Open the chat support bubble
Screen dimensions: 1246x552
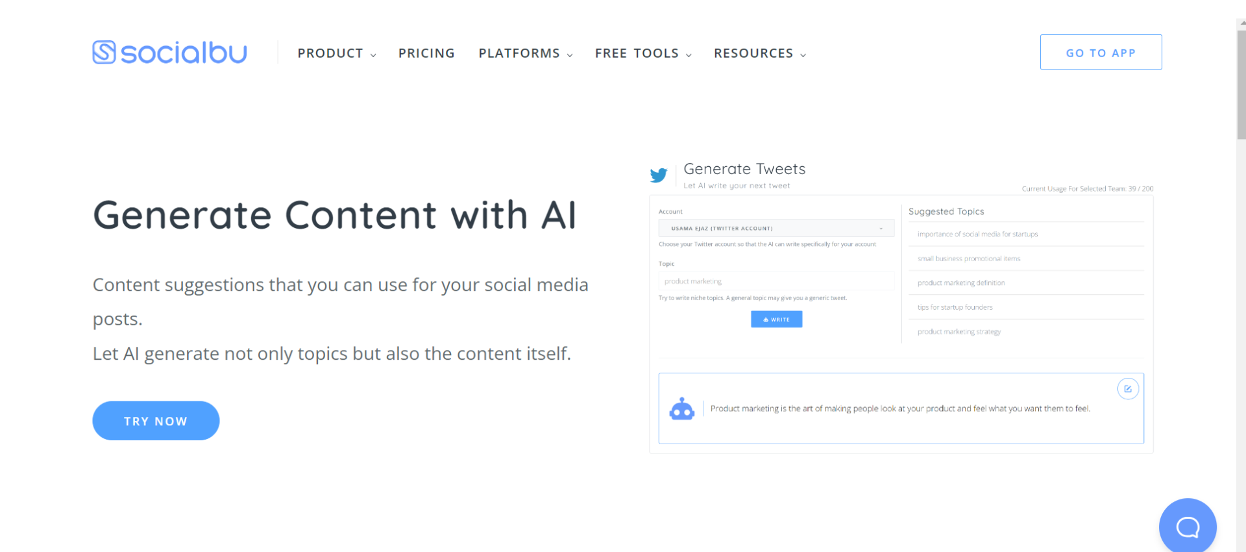coord(1188,527)
